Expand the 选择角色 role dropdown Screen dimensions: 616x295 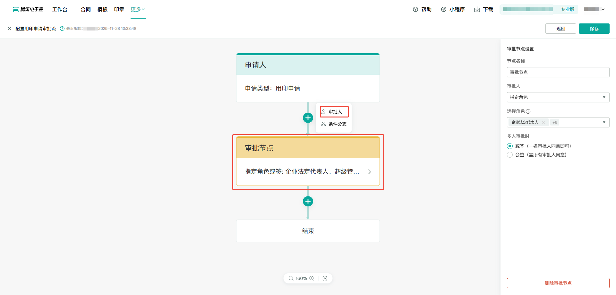pos(604,122)
